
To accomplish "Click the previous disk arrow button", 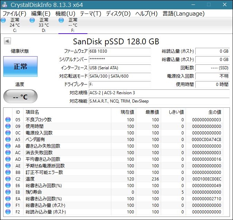I will coord(7,41).
